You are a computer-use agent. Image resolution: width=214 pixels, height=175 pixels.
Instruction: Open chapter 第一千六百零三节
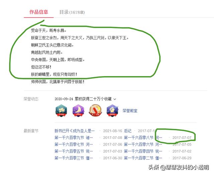[74, 158]
